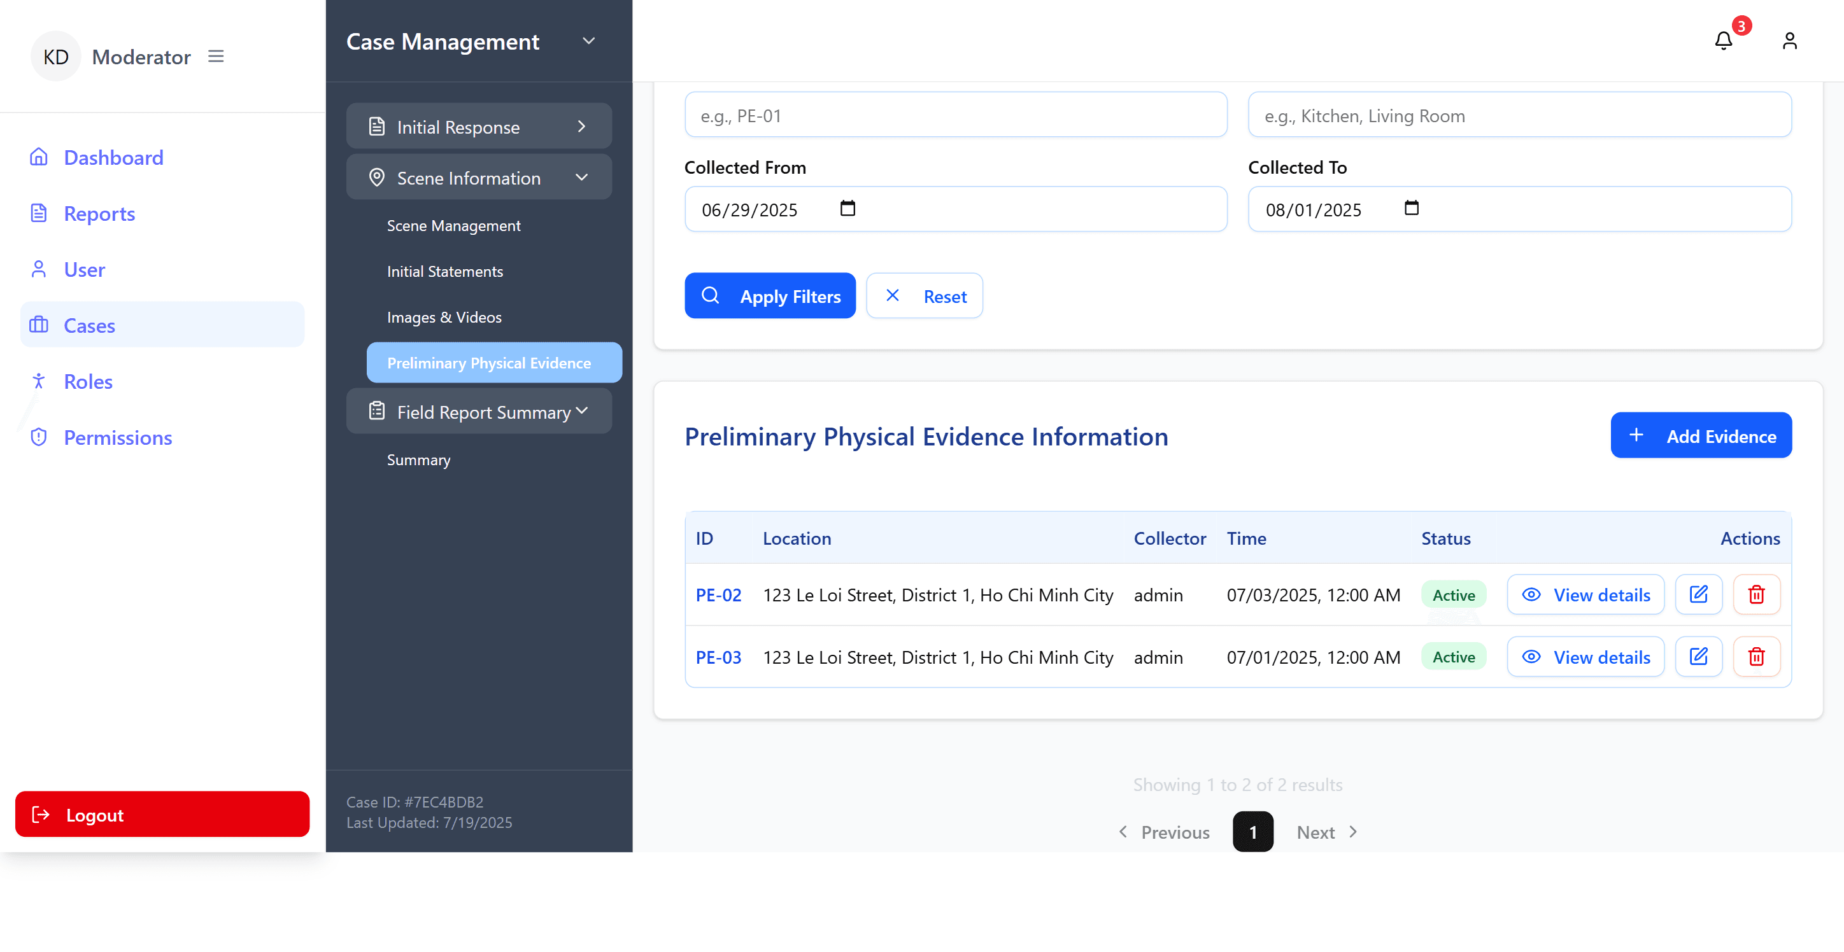Open the calendar picker for Collected From
The image size is (1844, 952).
tap(848, 209)
